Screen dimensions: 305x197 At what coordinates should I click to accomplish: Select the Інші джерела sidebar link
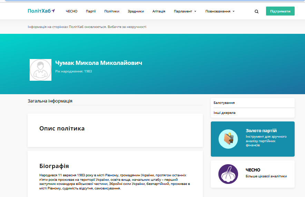pos(225,113)
